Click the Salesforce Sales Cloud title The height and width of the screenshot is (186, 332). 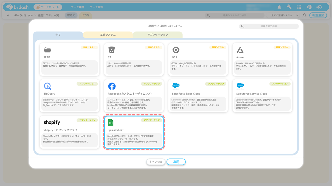tap(186, 94)
